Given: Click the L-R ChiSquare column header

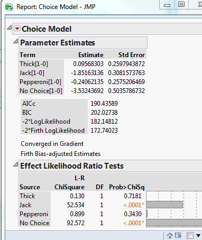Looking at the screenshot, I should (69, 182).
